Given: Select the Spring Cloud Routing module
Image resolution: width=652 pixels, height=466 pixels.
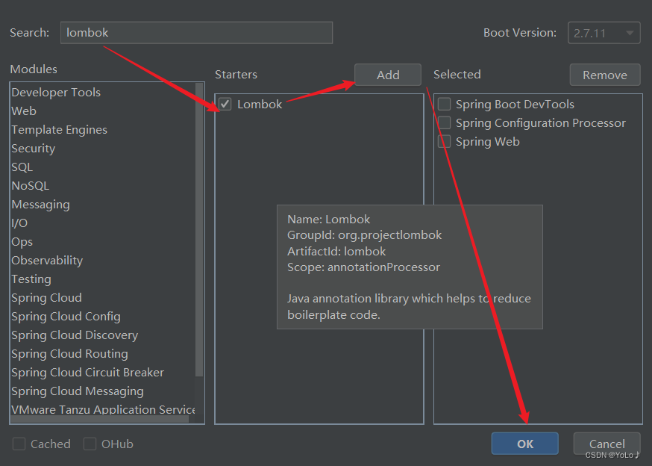Looking at the screenshot, I should [102, 354].
